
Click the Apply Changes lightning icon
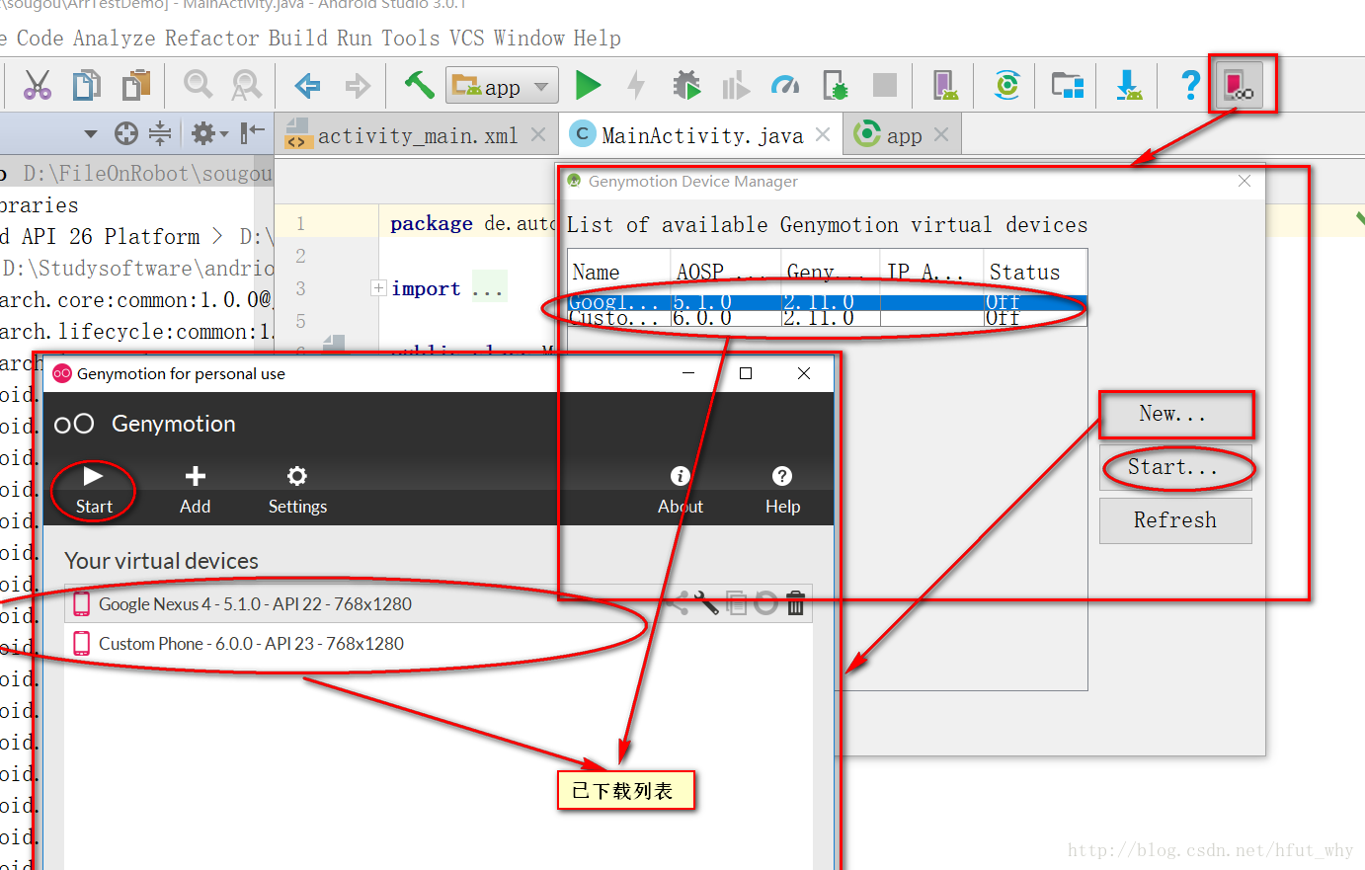[x=637, y=85]
